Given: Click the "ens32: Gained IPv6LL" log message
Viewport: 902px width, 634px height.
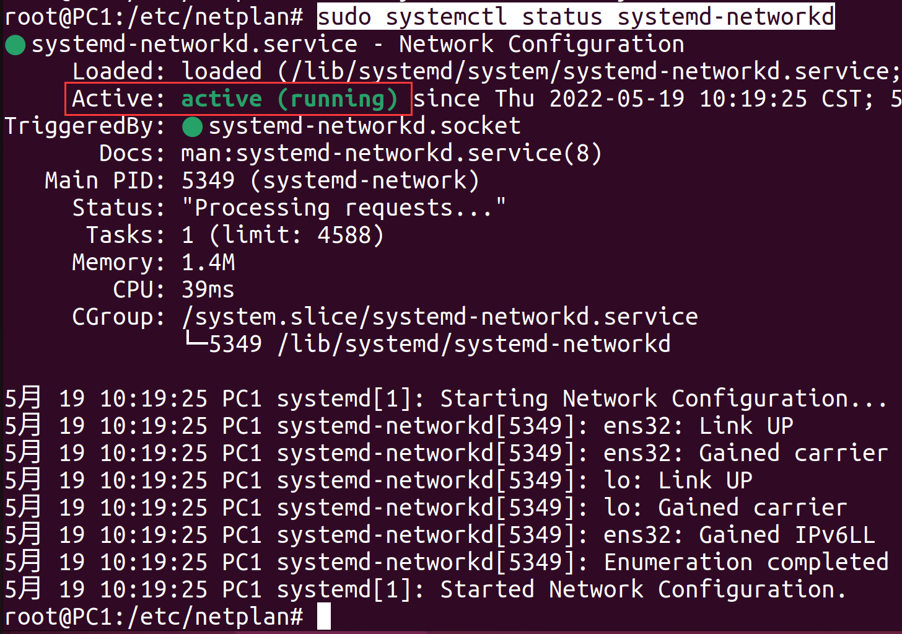Looking at the screenshot, I should [739, 535].
